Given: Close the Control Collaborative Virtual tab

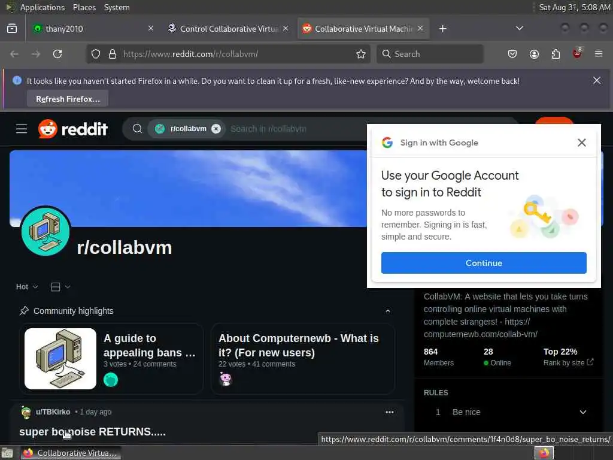Looking at the screenshot, I should click(x=286, y=28).
